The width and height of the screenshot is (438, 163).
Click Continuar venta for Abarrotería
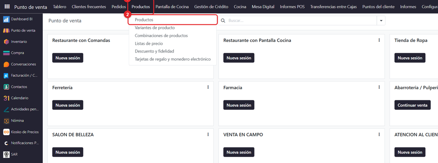pos(412,105)
